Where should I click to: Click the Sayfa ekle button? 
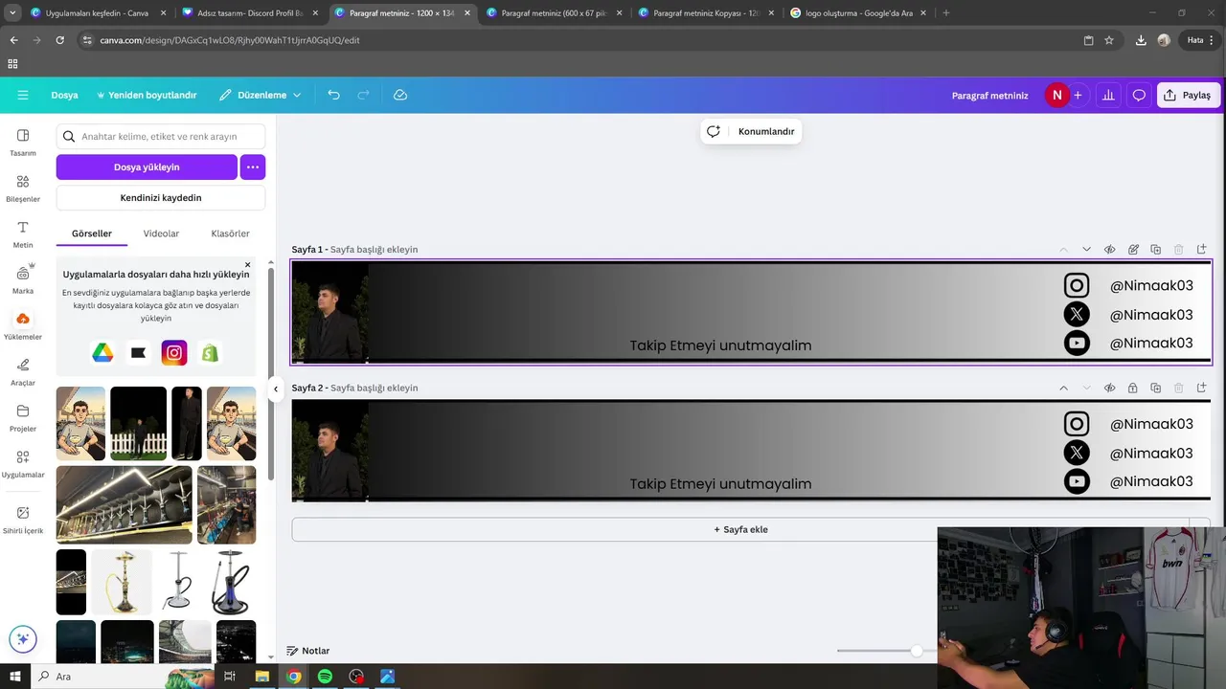[740, 529]
